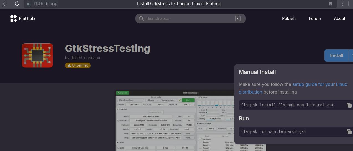Copy the flatpak run command
The width and height of the screenshot is (353, 151).
349,132
